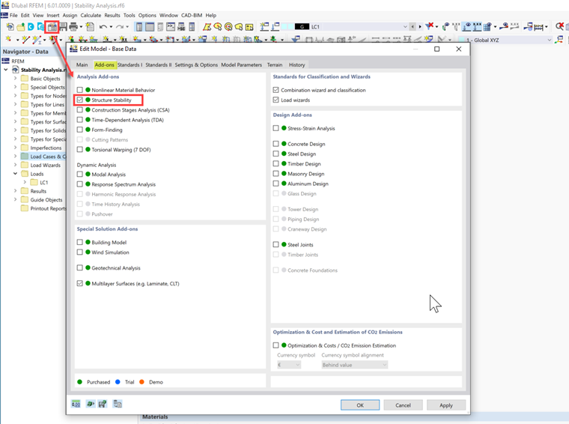Screen dimensions: 569x424
Task: Expand Imperfections folder in Navigator
Action: pos(15,148)
